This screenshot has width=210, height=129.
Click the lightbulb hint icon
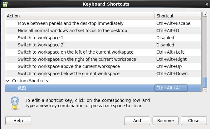pos(15,103)
